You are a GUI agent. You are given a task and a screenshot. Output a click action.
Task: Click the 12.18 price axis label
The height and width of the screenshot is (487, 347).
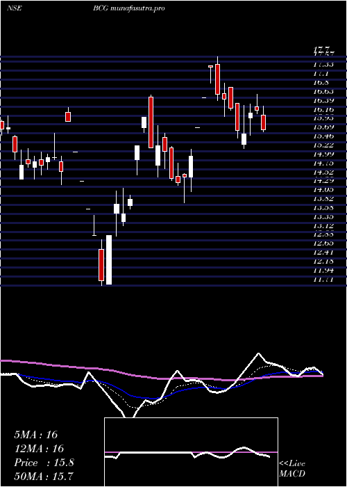point(323,261)
